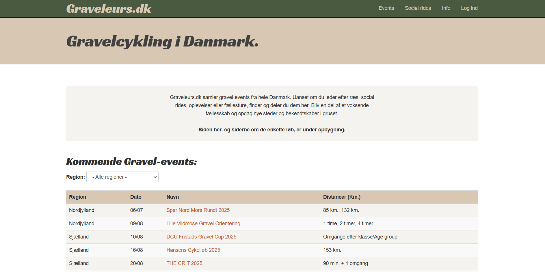Open Hansens Cykelløb 2025 event link
This screenshot has height=272, width=545.
(x=193, y=250)
